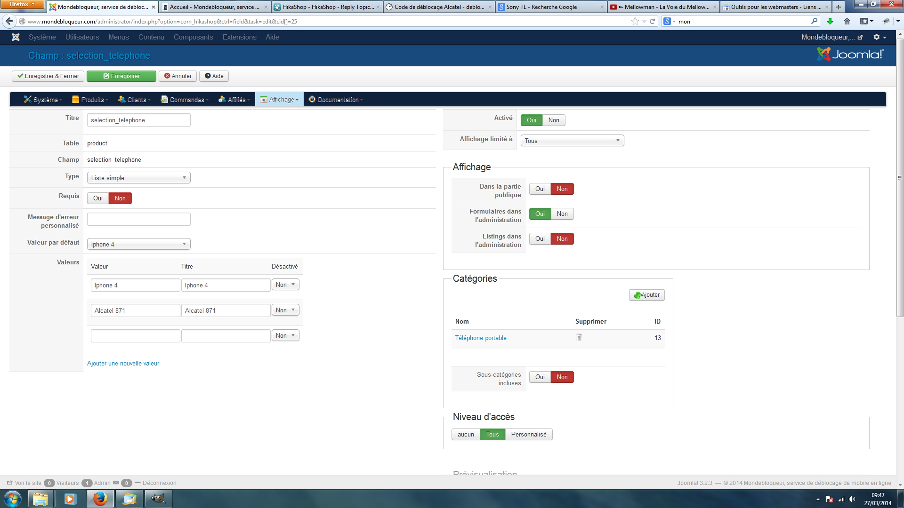Open the HikaShop Produits menu
The image size is (904, 508).
click(92, 100)
